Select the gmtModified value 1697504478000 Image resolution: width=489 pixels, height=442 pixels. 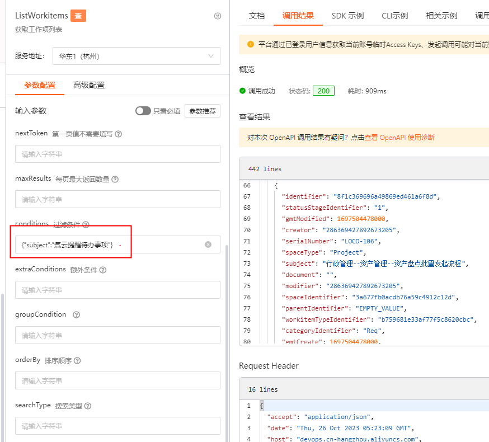pos(361,219)
